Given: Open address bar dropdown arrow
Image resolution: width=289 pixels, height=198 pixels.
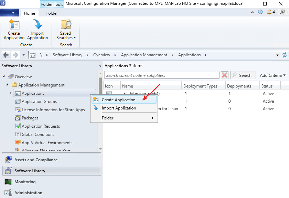Looking at the screenshot, I should point(277,55).
